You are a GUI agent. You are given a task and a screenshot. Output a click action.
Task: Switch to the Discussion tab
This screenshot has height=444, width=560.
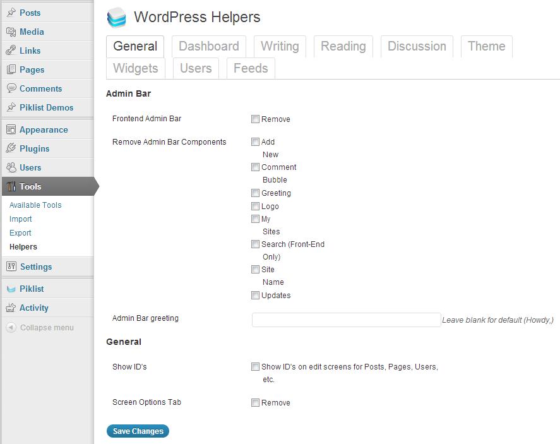pos(417,47)
